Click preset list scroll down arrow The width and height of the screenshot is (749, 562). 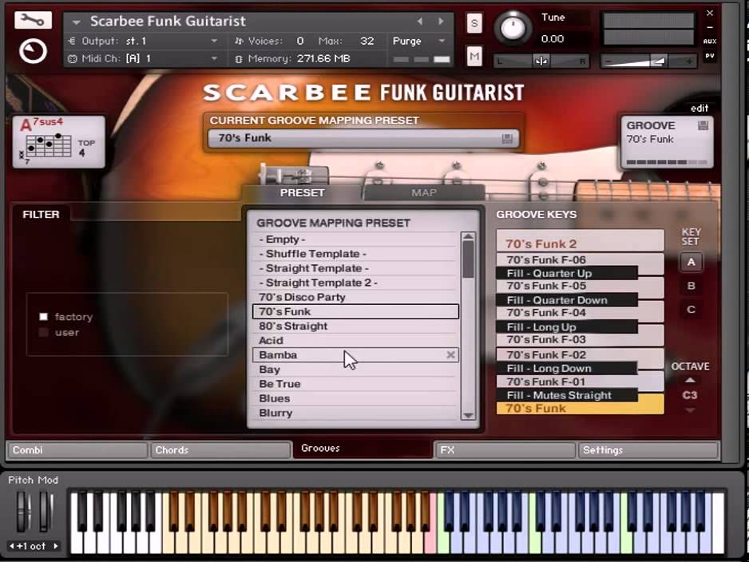[468, 415]
